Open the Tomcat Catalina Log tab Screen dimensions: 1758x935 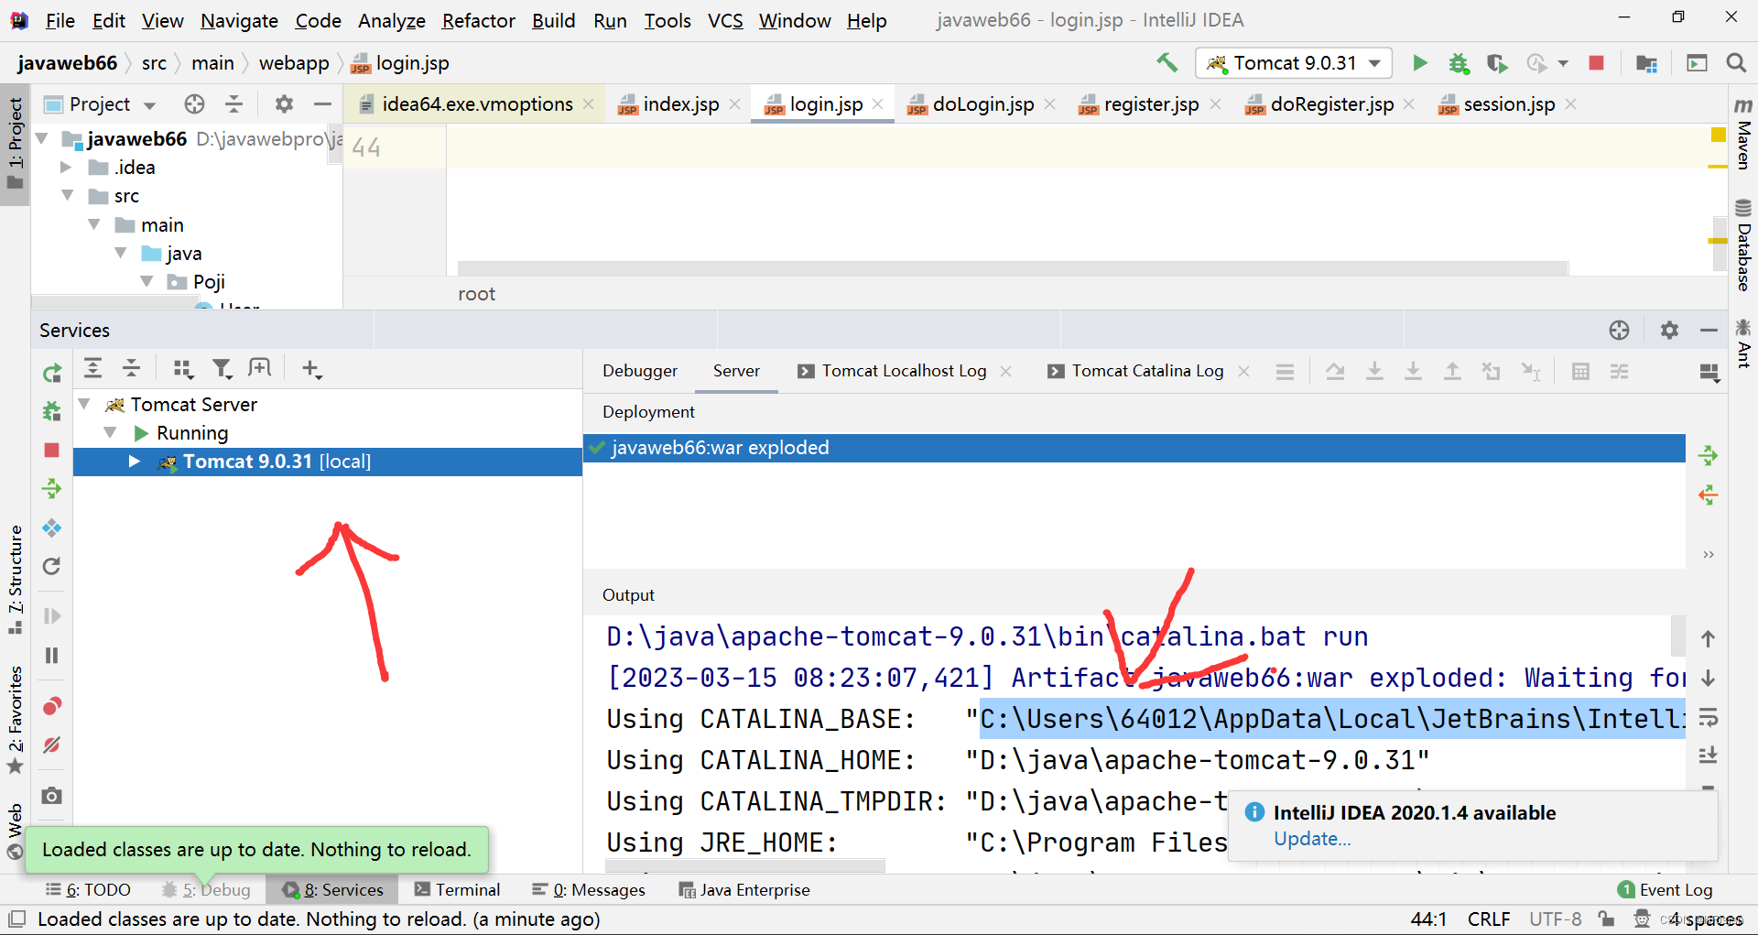(1147, 371)
